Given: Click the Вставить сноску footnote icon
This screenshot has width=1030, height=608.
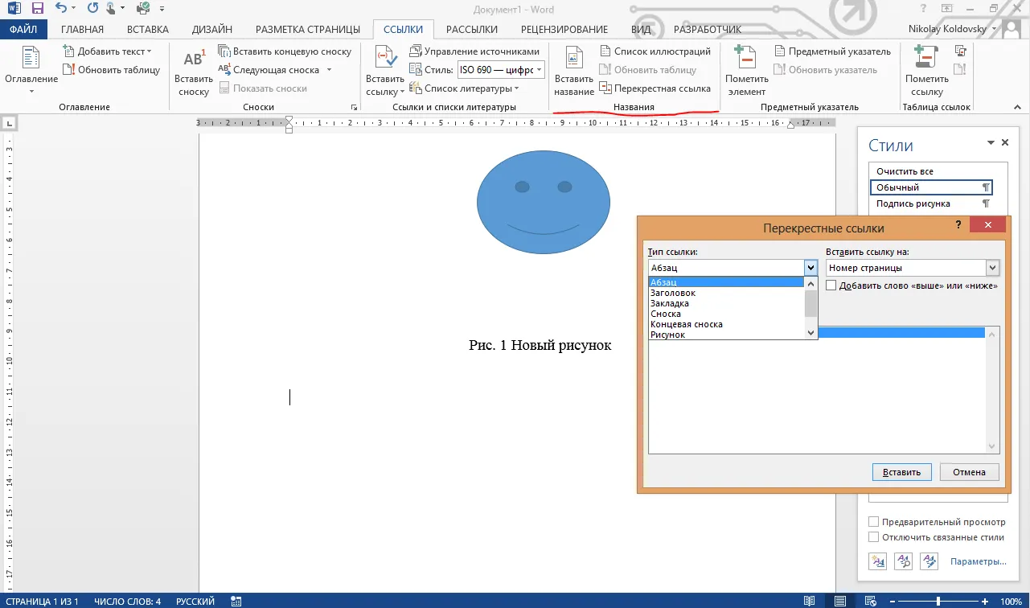Looking at the screenshot, I should (194, 59).
